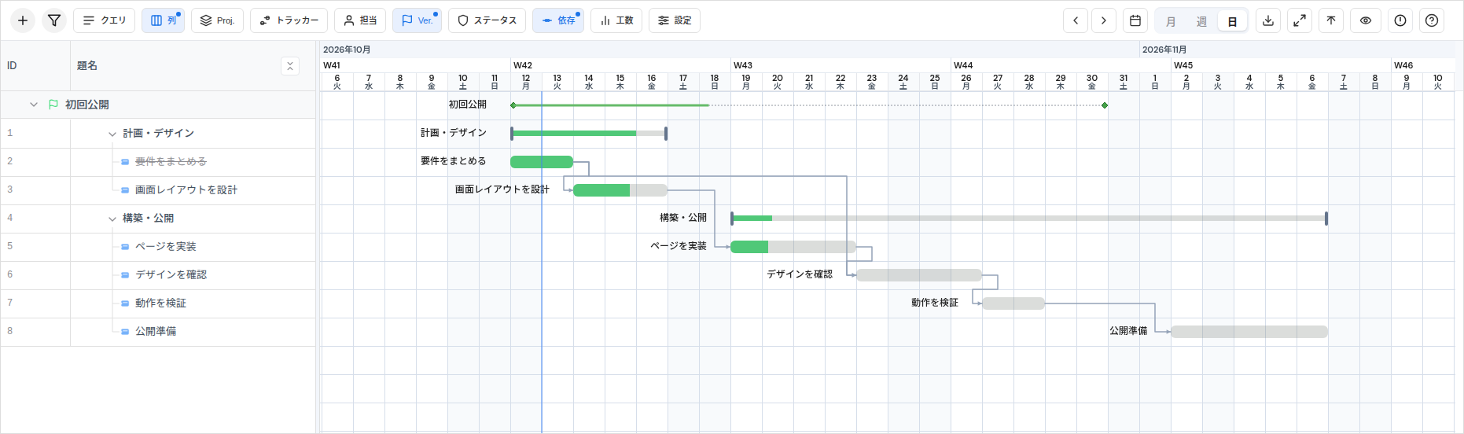The image size is (1464, 434).
Task: Open the デザインを確認 issue link
Action: click(171, 274)
